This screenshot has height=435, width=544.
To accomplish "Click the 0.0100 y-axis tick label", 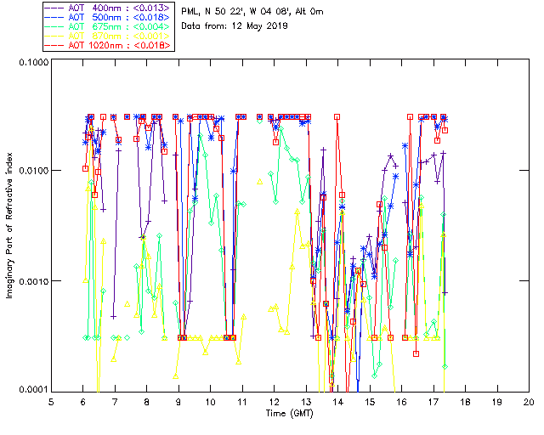I will 34,170.
